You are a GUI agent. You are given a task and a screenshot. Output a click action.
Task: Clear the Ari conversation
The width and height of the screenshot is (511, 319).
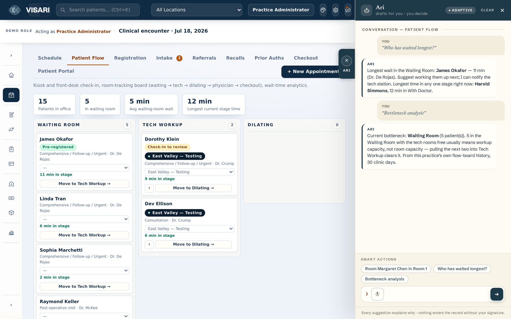point(487,10)
